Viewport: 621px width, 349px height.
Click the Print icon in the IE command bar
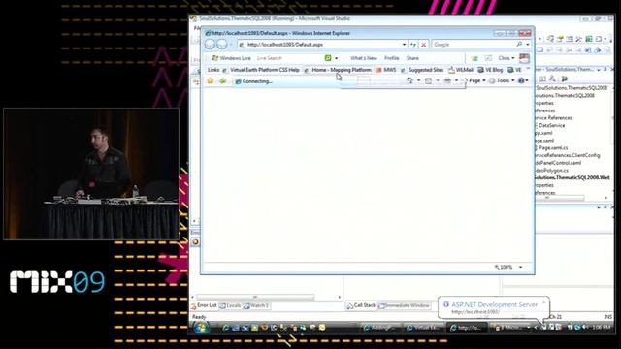pos(447,80)
